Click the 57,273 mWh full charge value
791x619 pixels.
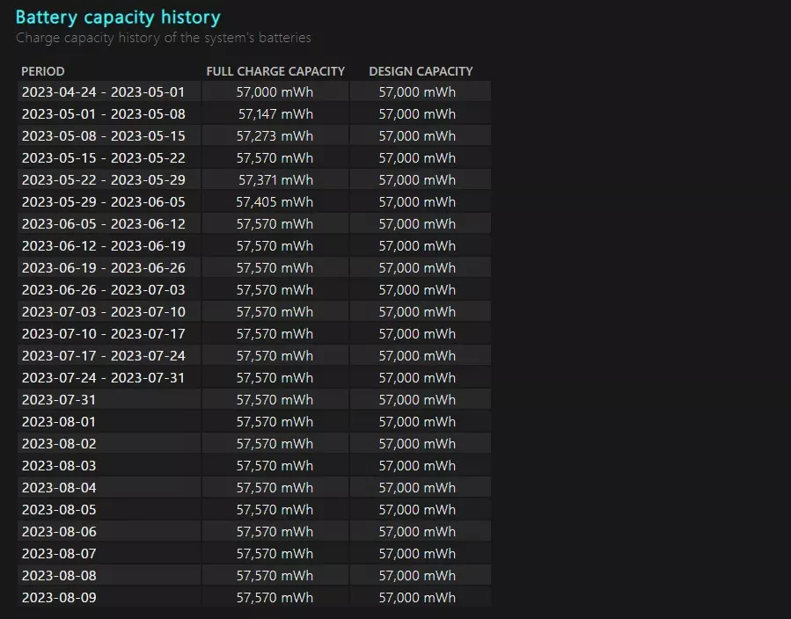pyautogui.click(x=275, y=136)
